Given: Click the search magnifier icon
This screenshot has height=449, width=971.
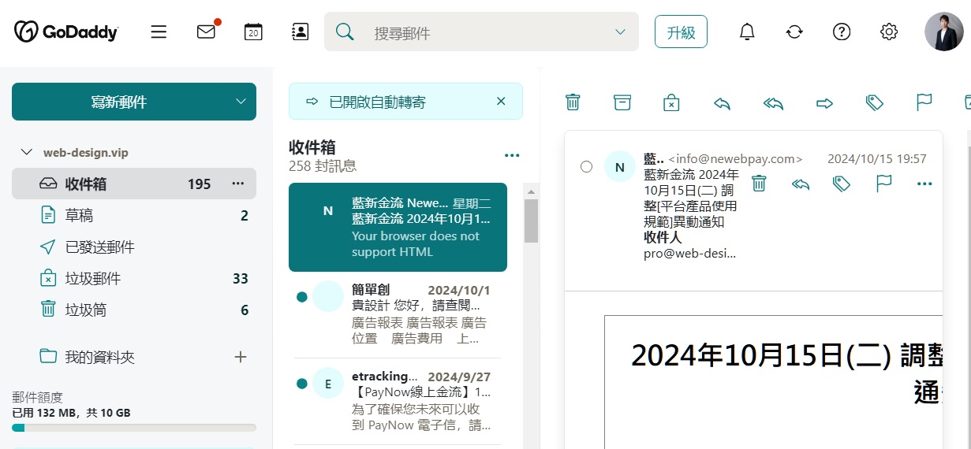Looking at the screenshot, I should tap(345, 32).
